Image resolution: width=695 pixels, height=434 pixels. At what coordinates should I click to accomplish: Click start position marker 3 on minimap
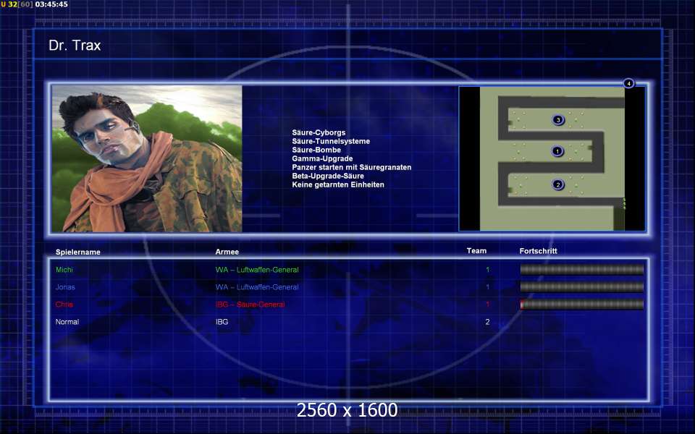click(558, 119)
